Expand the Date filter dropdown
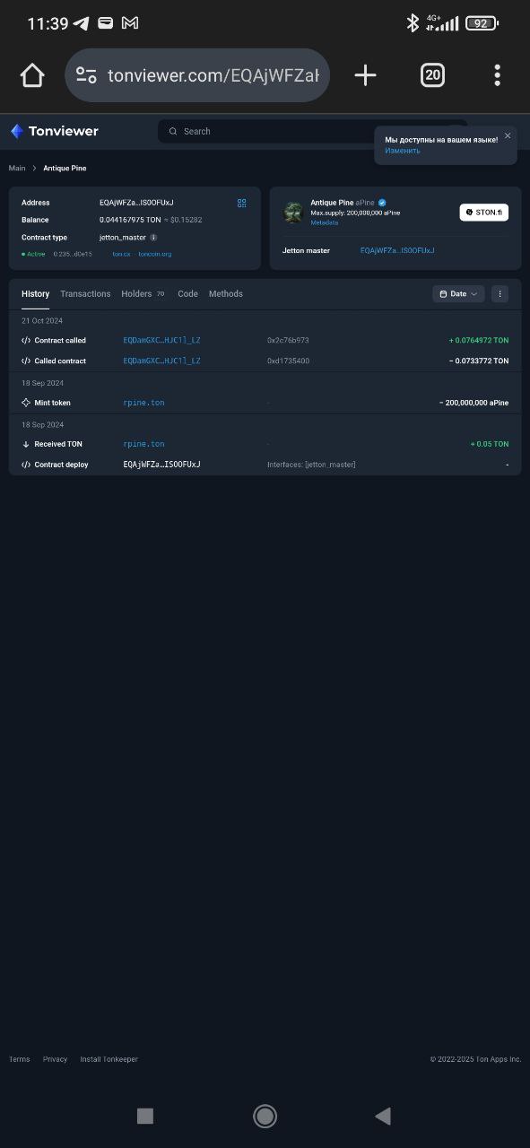The image size is (530, 1148). (x=458, y=294)
